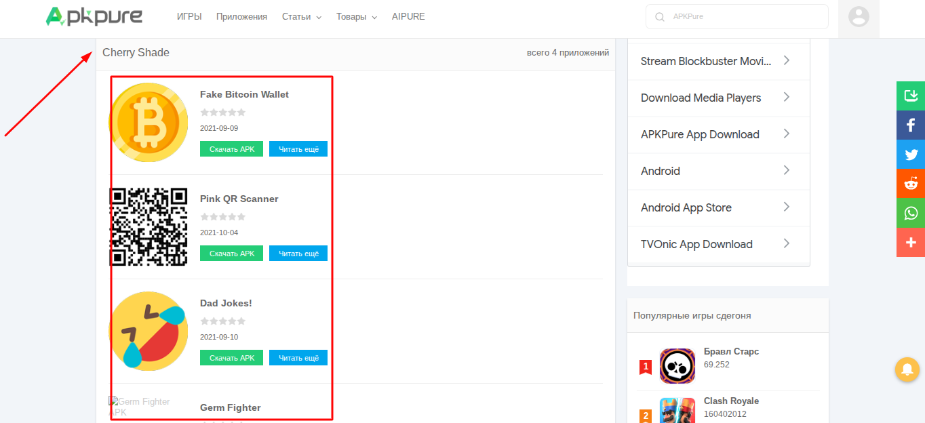The width and height of the screenshot is (925, 423).
Task: Focus the APKPure search field
Action: 737,17
